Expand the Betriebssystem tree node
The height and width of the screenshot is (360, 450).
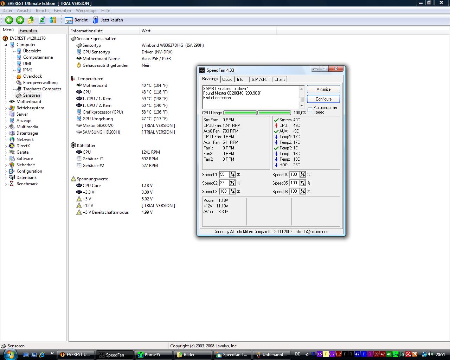(x=6, y=108)
